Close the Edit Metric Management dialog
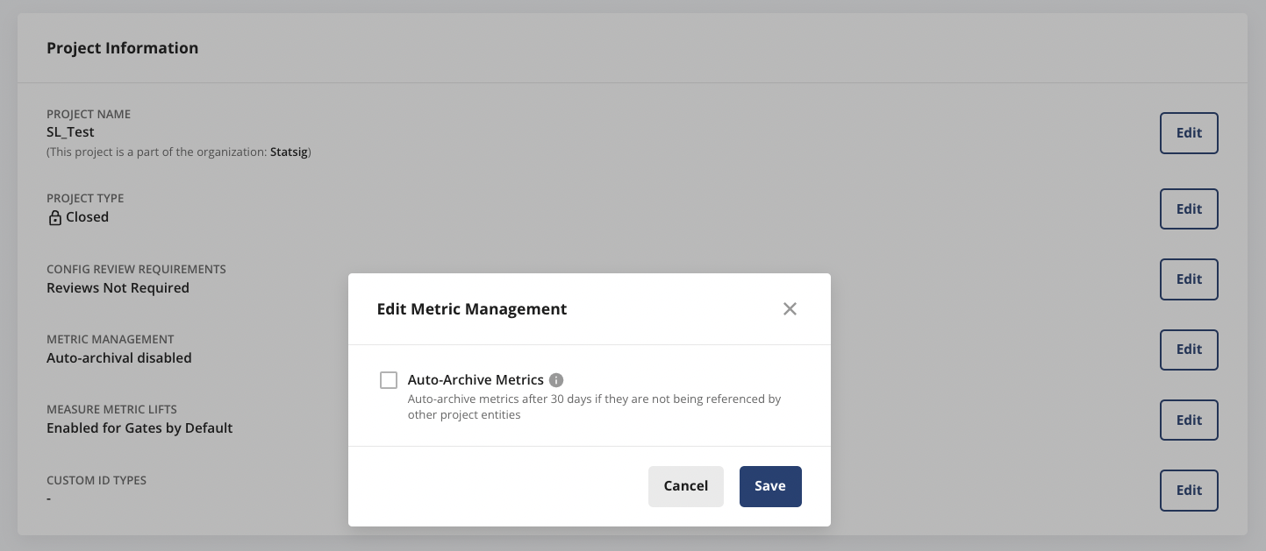This screenshot has height=551, width=1266. pyautogui.click(x=789, y=308)
